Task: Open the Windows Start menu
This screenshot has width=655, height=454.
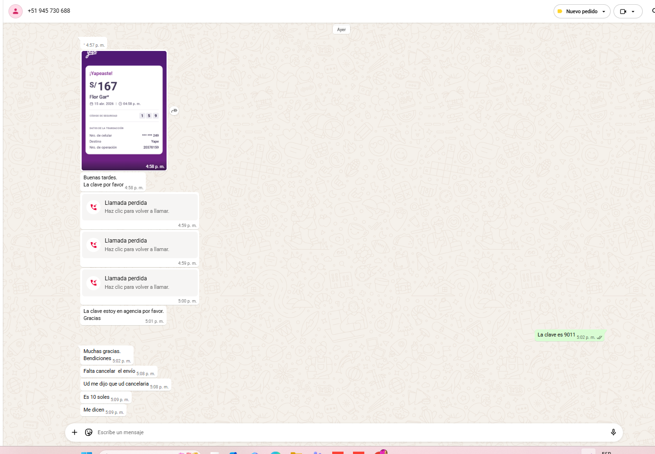Action: (x=86, y=453)
